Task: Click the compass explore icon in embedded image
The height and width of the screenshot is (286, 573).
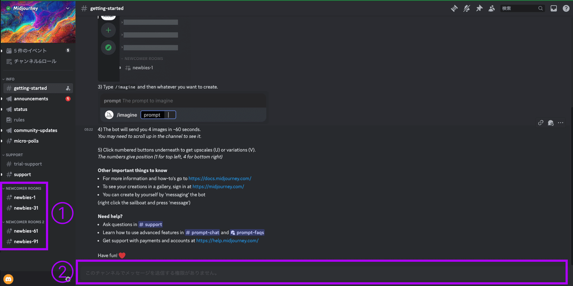Action: (108, 47)
